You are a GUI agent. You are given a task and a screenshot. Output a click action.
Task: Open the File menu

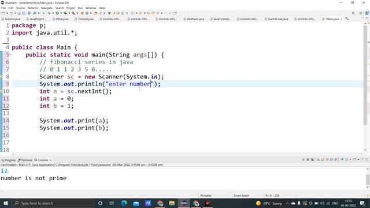tap(3, 8)
